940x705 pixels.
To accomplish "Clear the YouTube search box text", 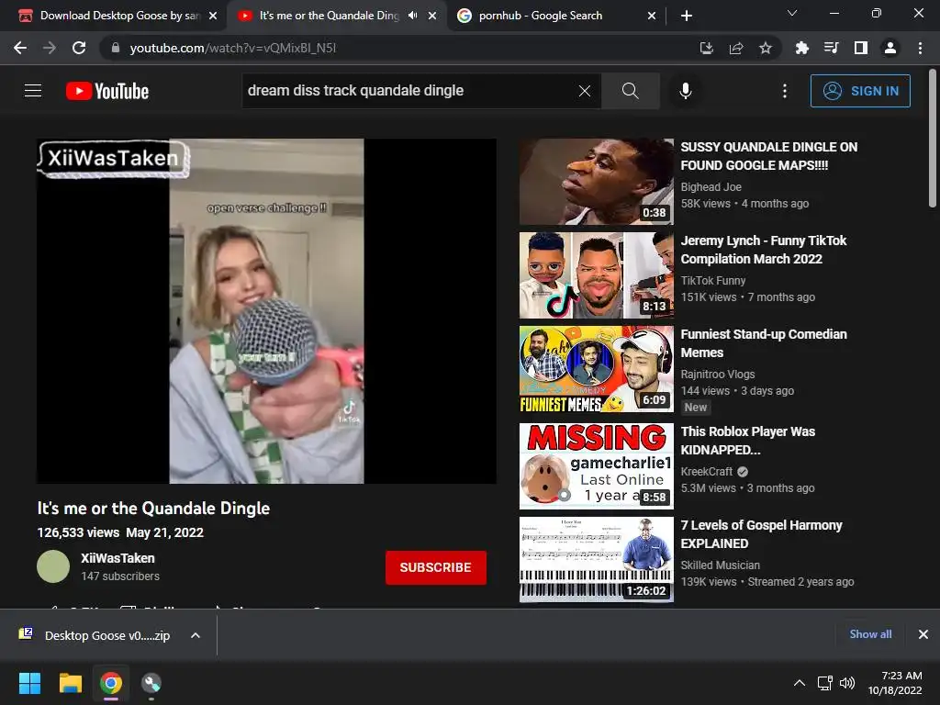I will [x=585, y=91].
